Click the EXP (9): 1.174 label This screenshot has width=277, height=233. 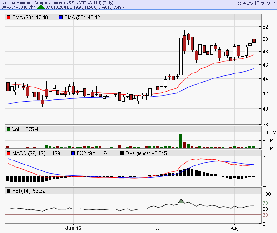[93, 153]
